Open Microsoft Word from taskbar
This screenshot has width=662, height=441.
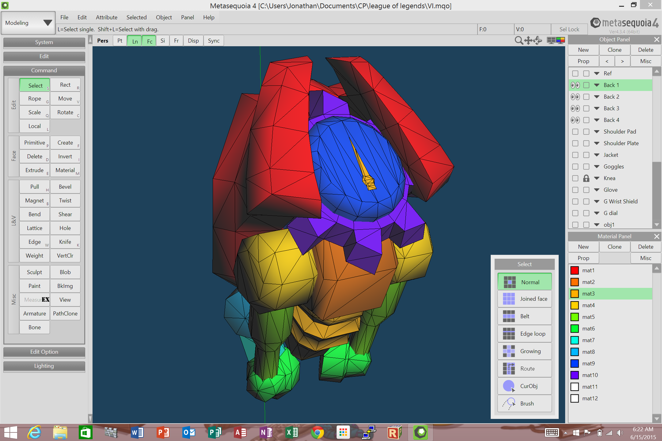[137, 432]
